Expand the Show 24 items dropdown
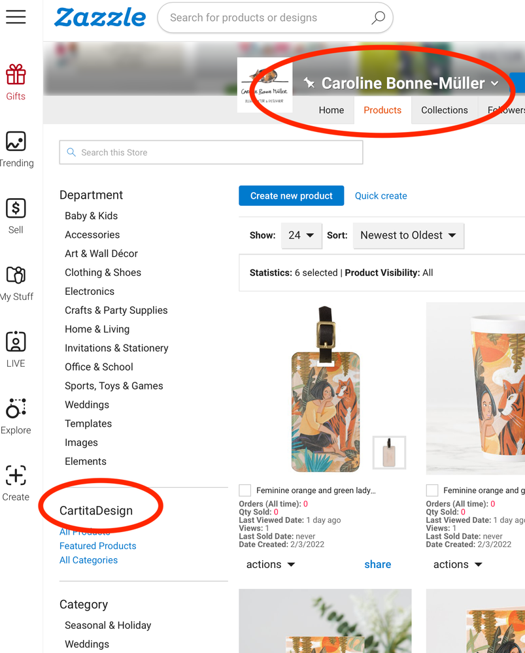The image size is (525, 653). (x=301, y=235)
